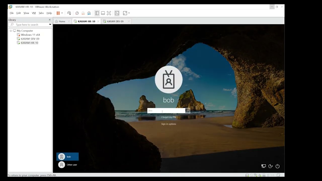Click the PIN submit arrow button

pyautogui.click(x=187, y=111)
